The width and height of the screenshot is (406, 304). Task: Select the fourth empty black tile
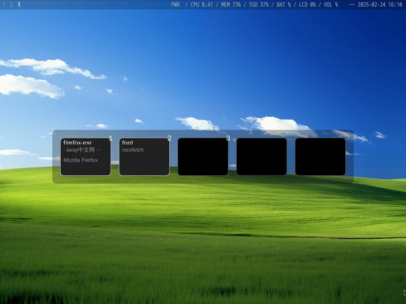click(x=262, y=157)
